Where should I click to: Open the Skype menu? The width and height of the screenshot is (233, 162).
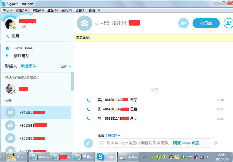tap(8, 10)
